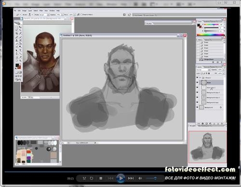Turn on shuffle in the media player
The height and width of the screenshot is (187, 241).
(84, 178)
